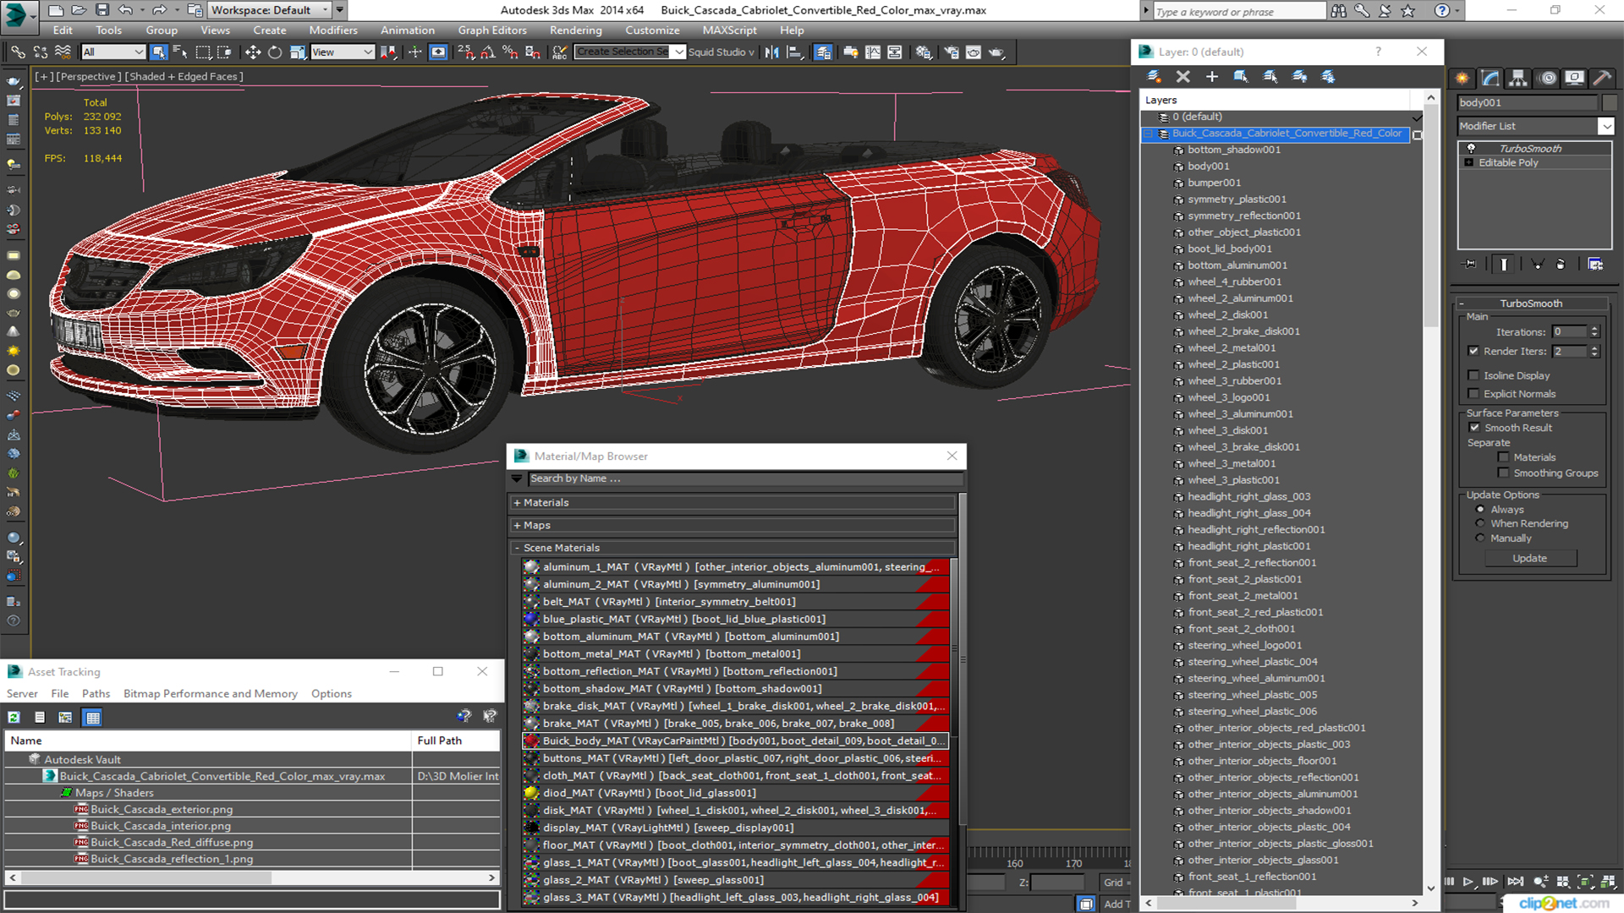Click Remove Modifier trash icon
The height and width of the screenshot is (913, 1624).
tap(1561, 265)
